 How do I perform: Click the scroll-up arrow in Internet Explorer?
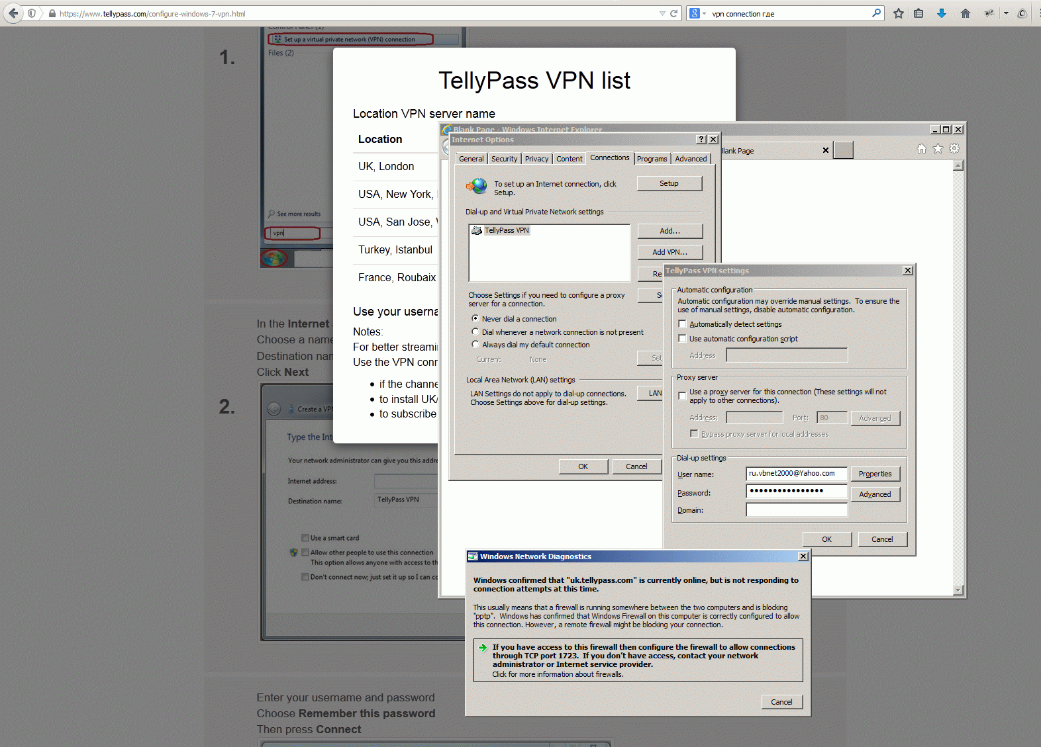[x=958, y=165]
